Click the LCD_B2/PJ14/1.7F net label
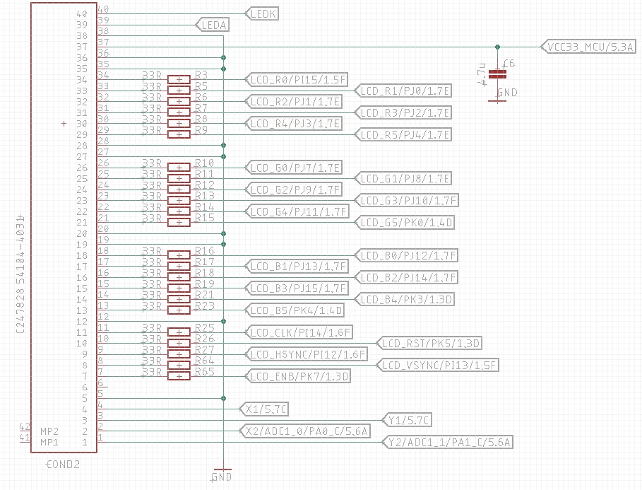The image size is (642, 490). (407, 278)
